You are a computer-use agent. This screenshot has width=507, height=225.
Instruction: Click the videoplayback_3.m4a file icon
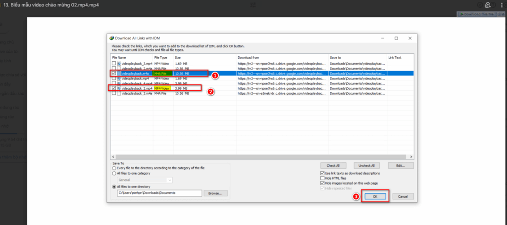coord(119,93)
